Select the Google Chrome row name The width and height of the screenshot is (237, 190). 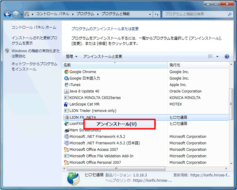pyautogui.click(x=83, y=72)
